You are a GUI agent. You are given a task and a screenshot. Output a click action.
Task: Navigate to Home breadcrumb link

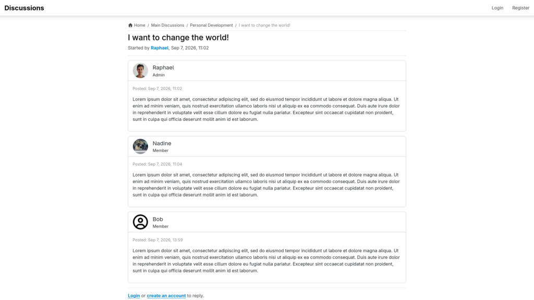point(139,25)
